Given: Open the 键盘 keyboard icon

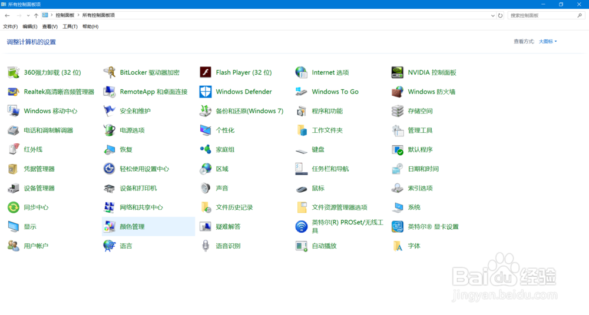Looking at the screenshot, I should [301, 151].
